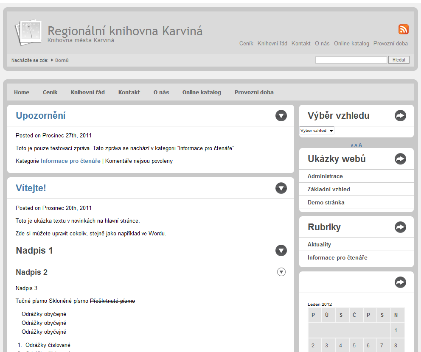Image resolution: width=421 pixels, height=352 pixels.
Task: Click the Kontakt link in the header
Action: click(301, 43)
